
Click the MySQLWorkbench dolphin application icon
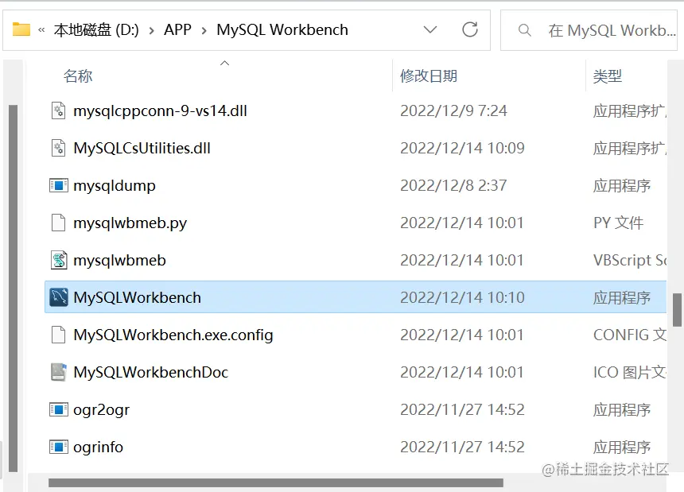pos(58,297)
